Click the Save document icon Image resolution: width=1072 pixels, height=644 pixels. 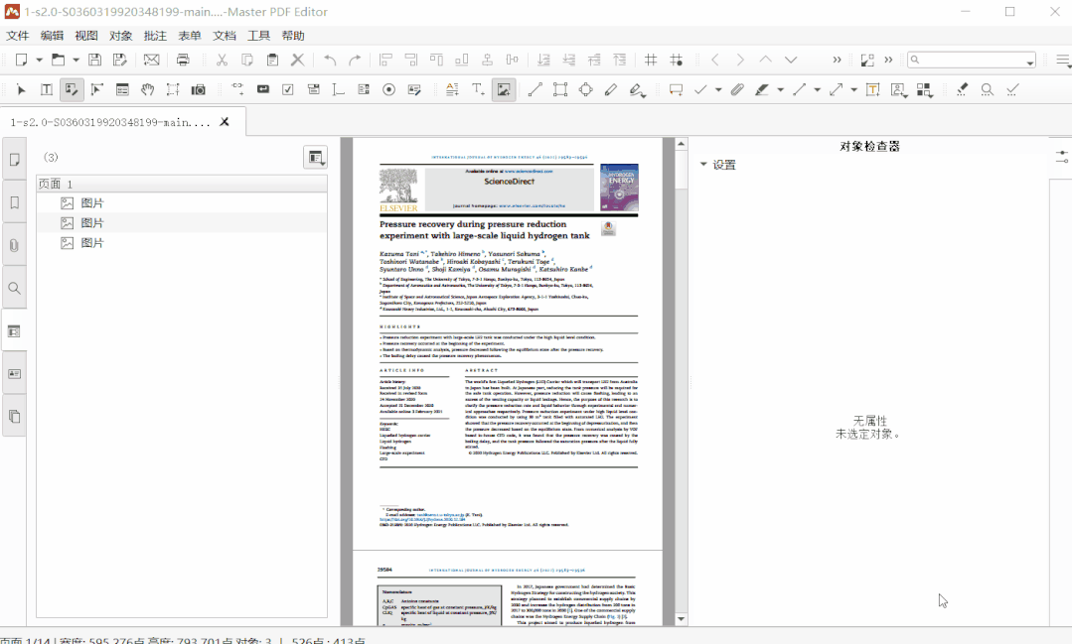(x=94, y=60)
